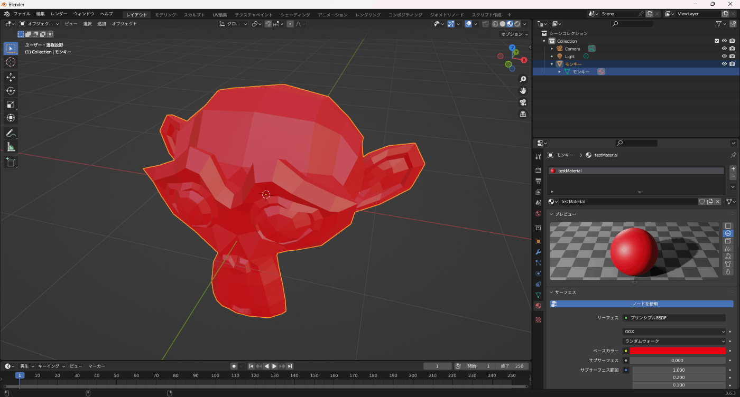Remove material slot with minus button
The width and height of the screenshot is (740, 397).
point(733,176)
